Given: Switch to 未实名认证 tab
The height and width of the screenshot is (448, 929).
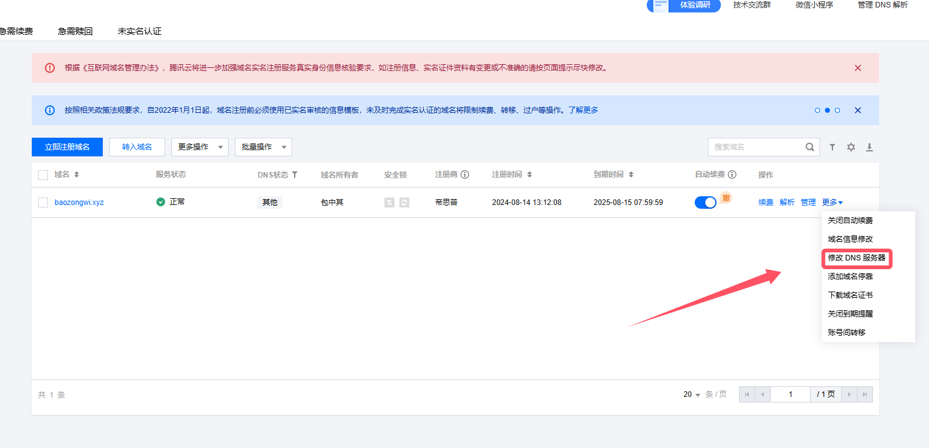Looking at the screenshot, I should tap(140, 31).
